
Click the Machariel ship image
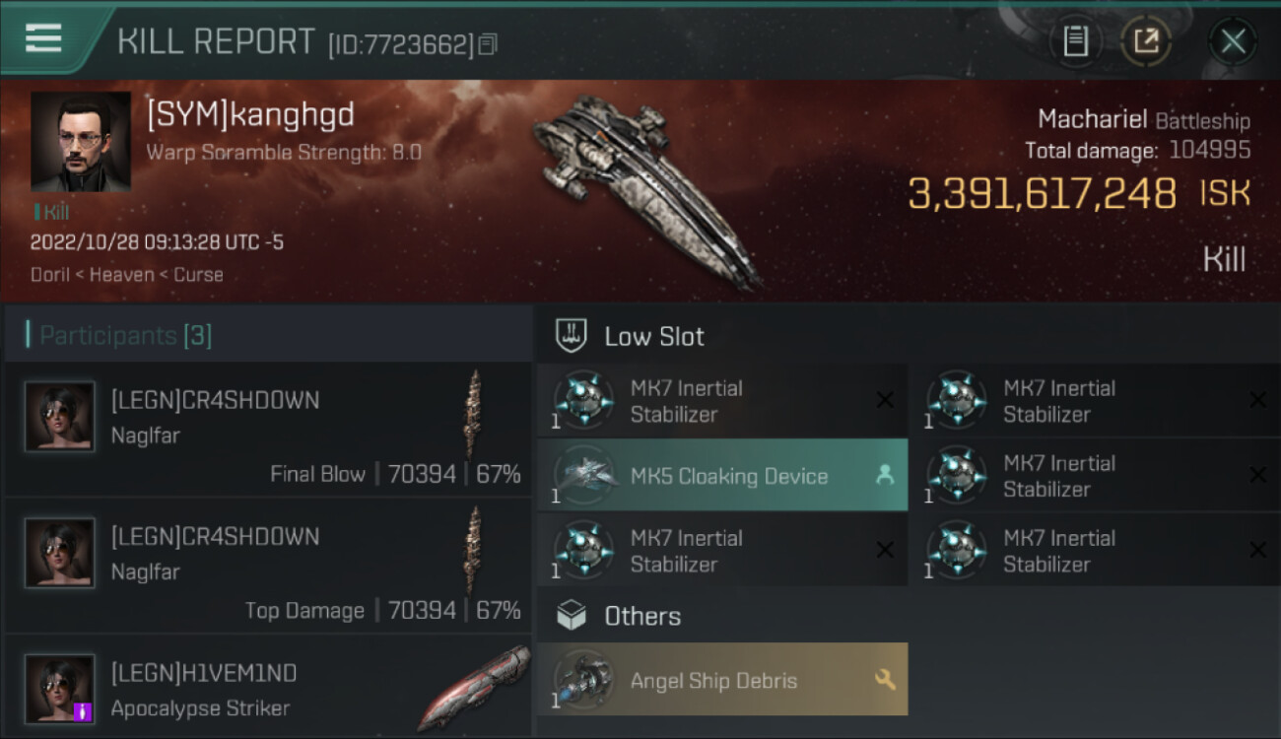(645, 187)
